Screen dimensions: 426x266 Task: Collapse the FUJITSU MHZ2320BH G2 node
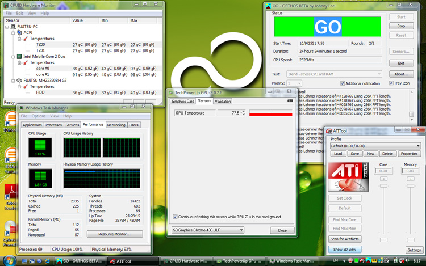pos(13,81)
